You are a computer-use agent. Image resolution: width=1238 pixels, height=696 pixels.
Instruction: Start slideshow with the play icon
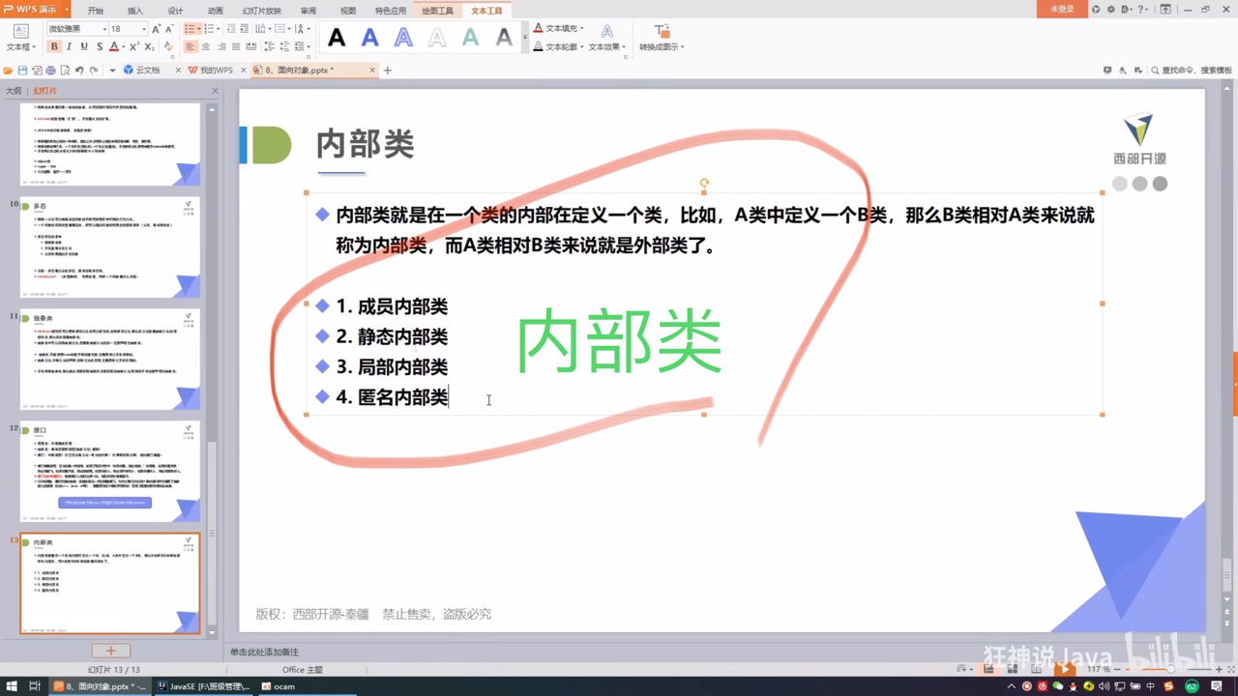tap(1064, 670)
